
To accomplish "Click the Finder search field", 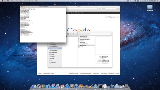I will click(100, 34).
